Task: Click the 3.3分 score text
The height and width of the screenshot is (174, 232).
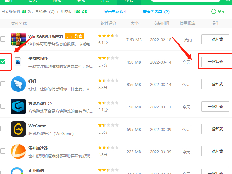Action: pyautogui.click(x=103, y=88)
